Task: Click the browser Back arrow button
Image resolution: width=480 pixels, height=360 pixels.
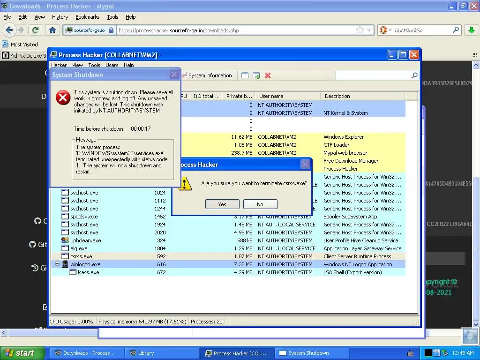Action: (x=9, y=30)
